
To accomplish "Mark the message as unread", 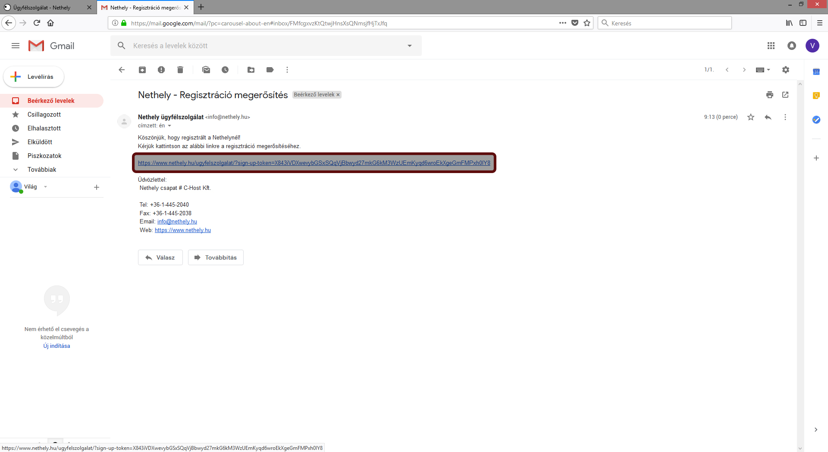I will (206, 70).
